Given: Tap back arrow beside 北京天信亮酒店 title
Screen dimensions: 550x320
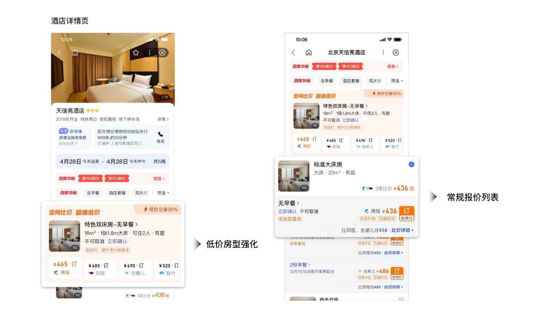Looking at the screenshot, I should (293, 52).
